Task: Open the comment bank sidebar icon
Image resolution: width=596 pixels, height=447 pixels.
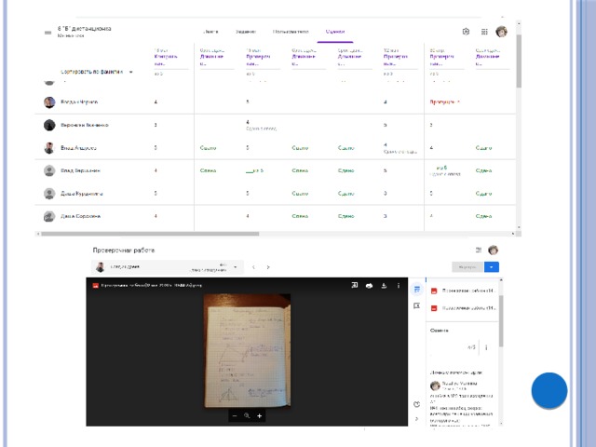Action: [417, 305]
